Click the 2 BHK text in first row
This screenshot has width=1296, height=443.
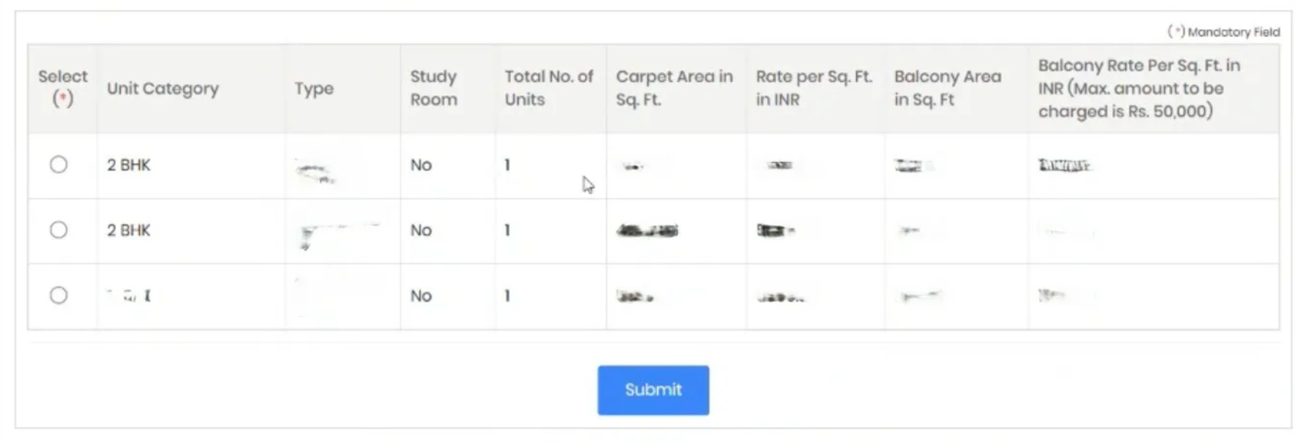tap(129, 164)
